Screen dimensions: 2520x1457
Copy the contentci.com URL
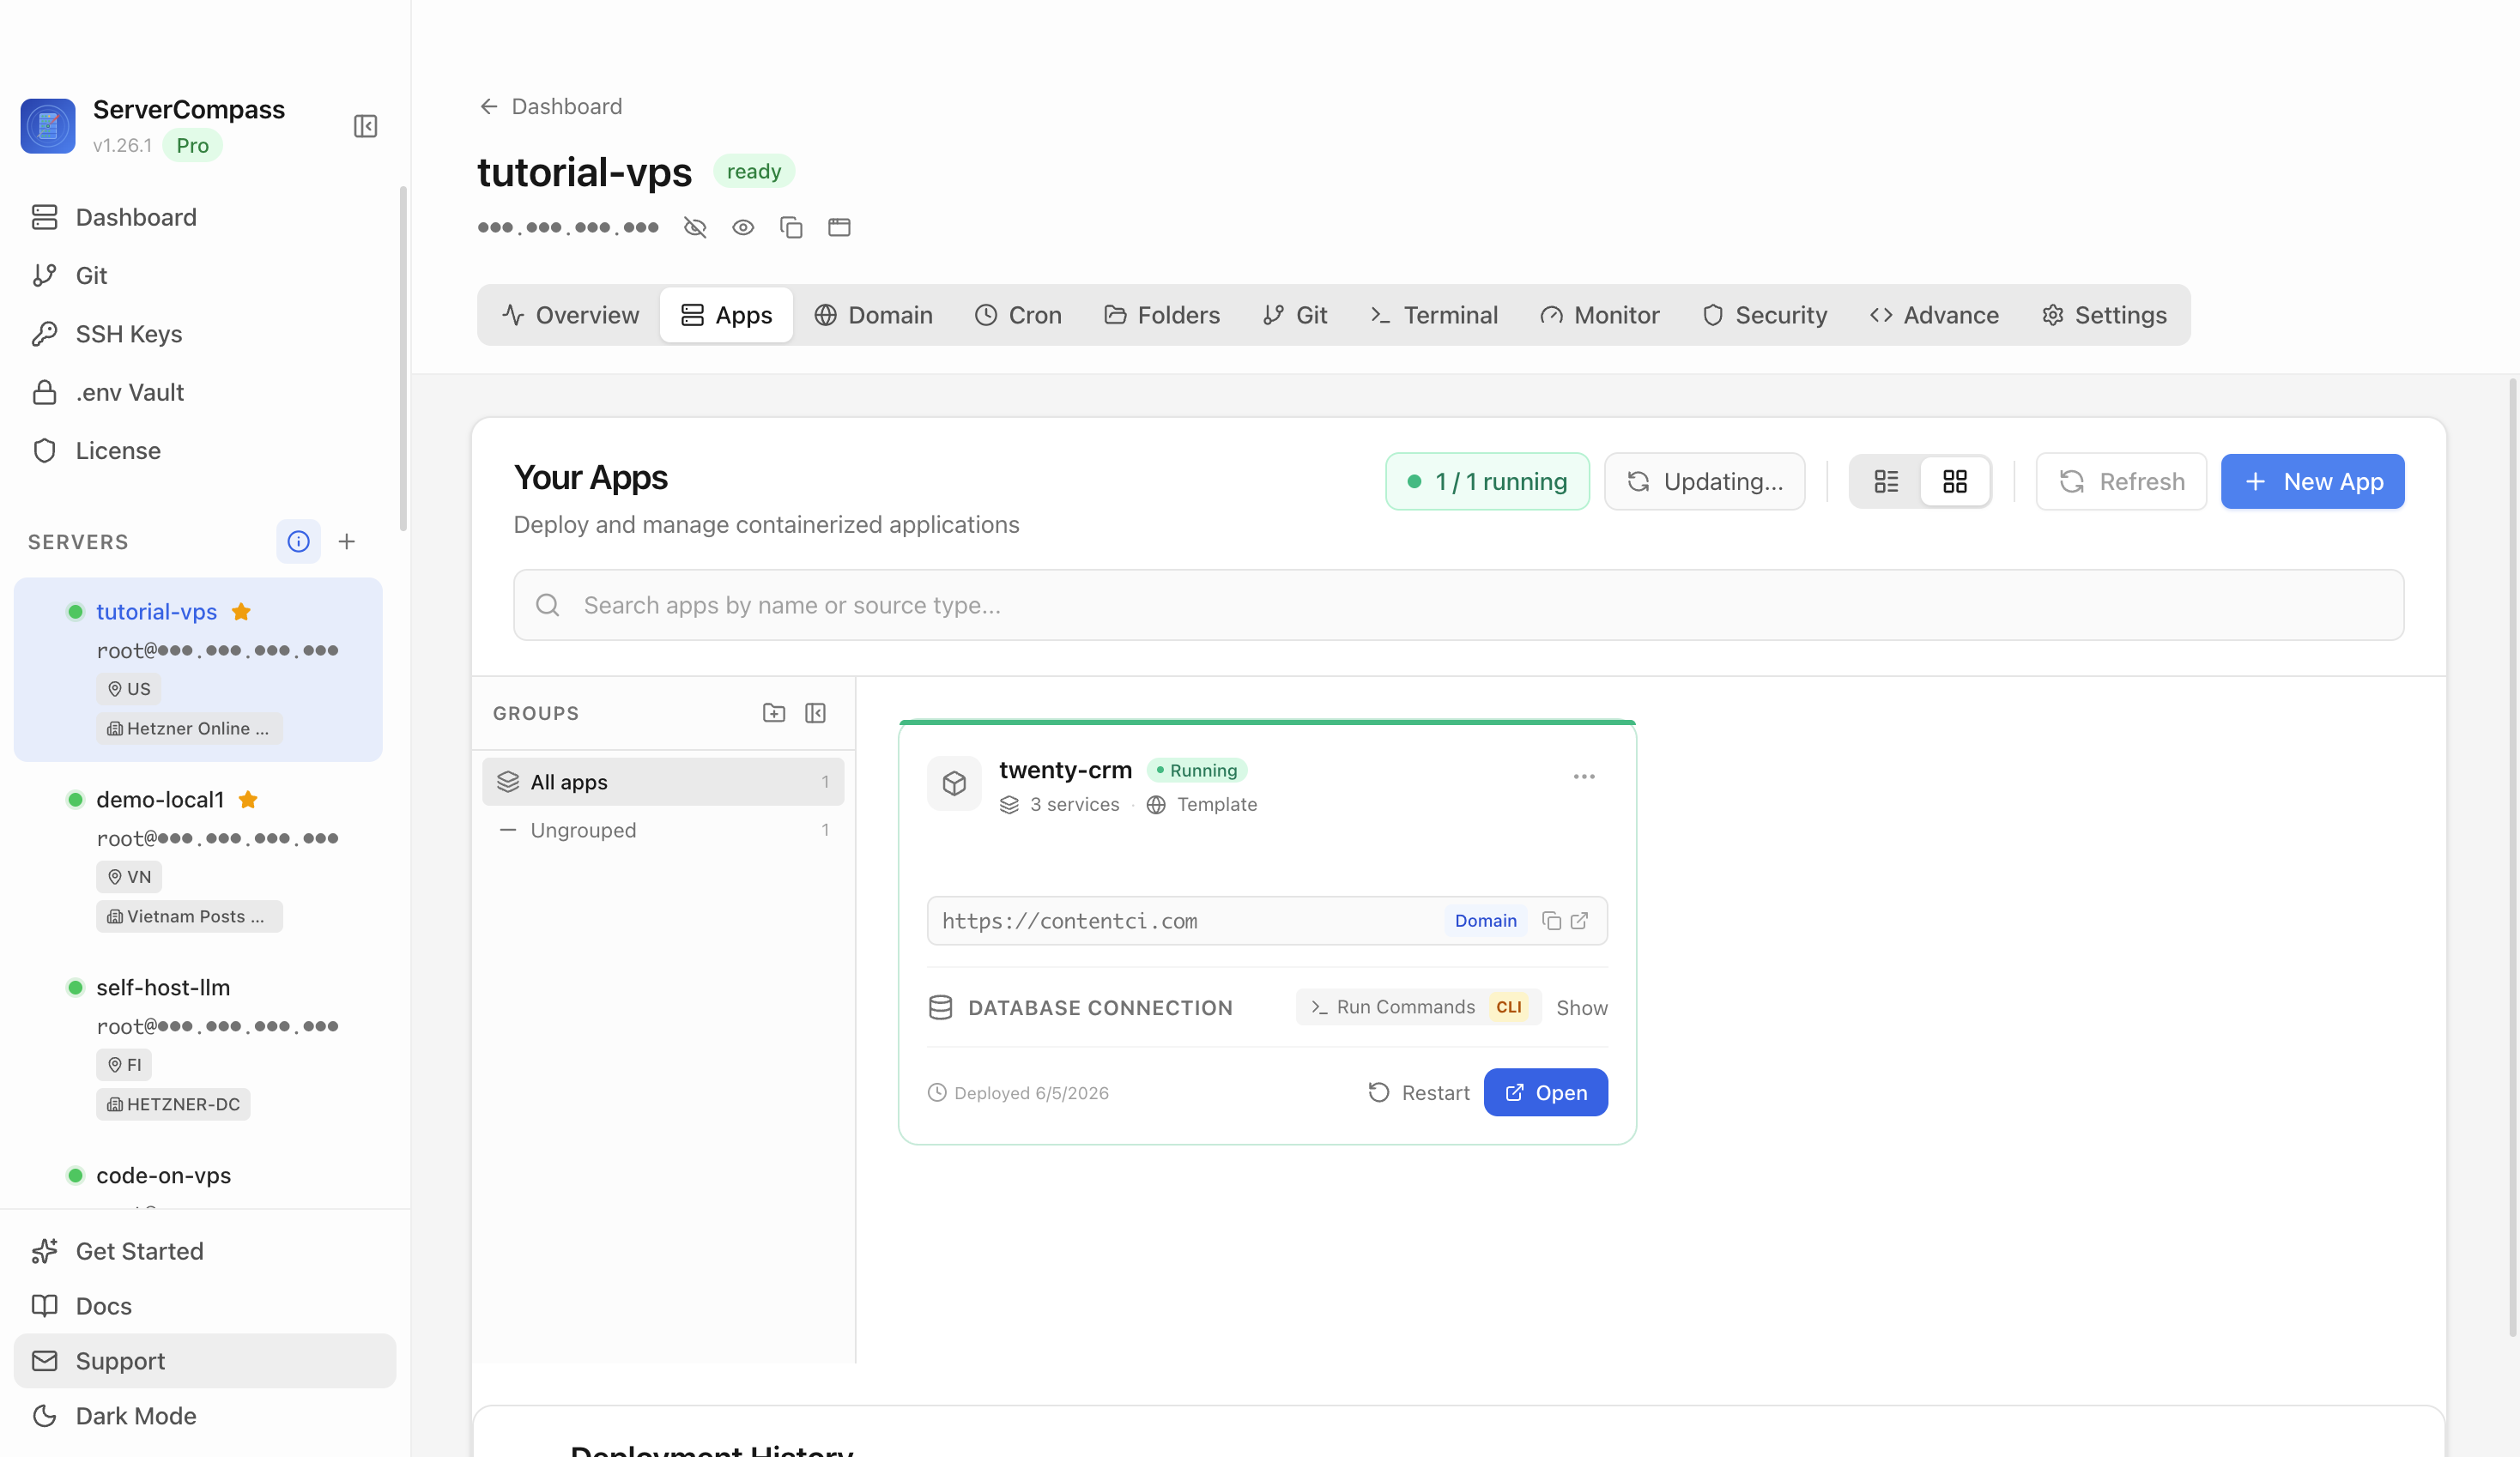1552,921
